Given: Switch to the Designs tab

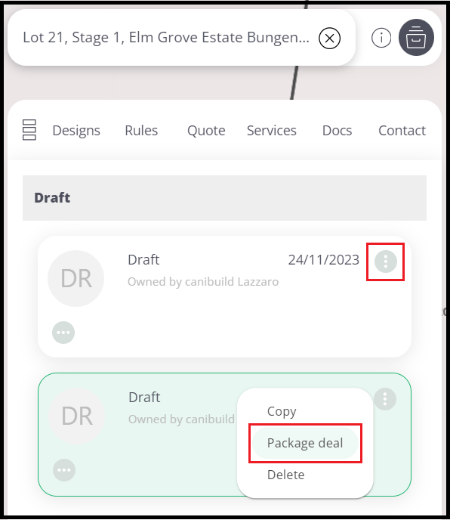Looking at the screenshot, I should 76,131.
